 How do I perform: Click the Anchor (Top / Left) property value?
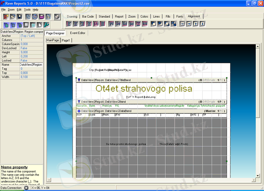[31, 36]
